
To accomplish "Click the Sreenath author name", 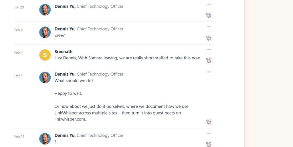I will 63,52.
